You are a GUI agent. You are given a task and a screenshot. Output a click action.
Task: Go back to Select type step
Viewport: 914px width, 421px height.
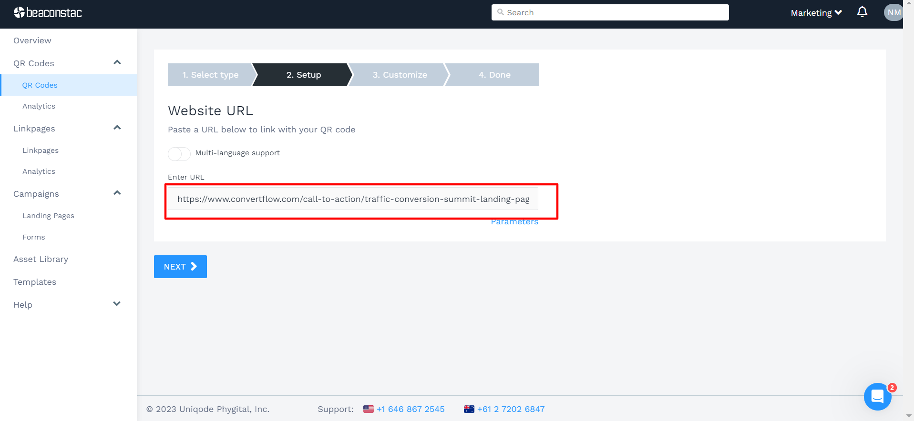pos(210,75)
